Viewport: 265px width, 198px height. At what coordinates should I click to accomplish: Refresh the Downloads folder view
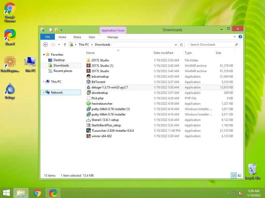pyautogui.click(x=181, y=45)
